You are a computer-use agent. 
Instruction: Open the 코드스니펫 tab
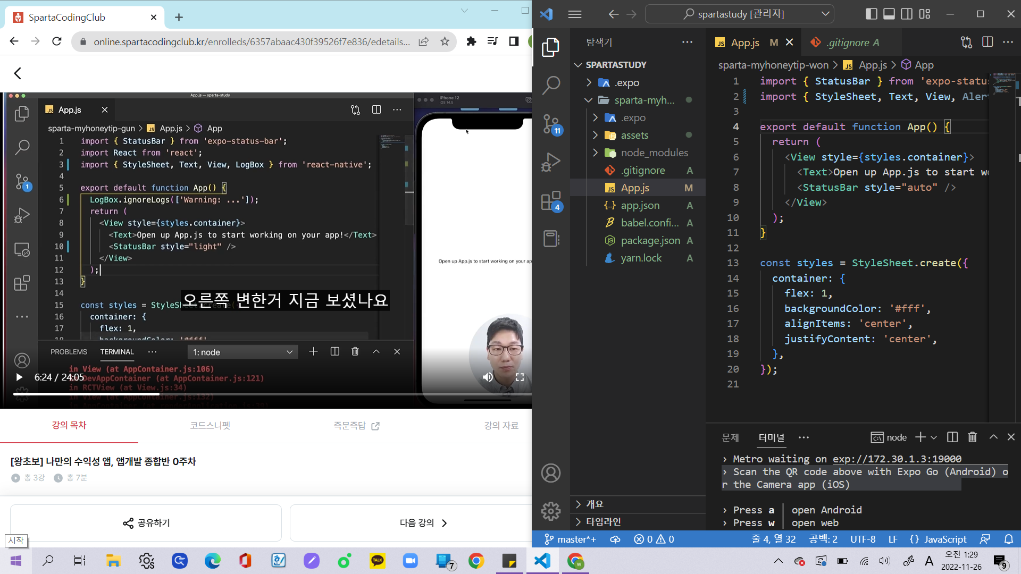coord(210,425)
